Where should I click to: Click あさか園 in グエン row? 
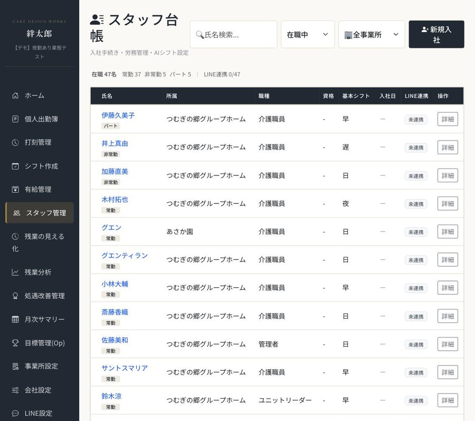click(179, 231)
